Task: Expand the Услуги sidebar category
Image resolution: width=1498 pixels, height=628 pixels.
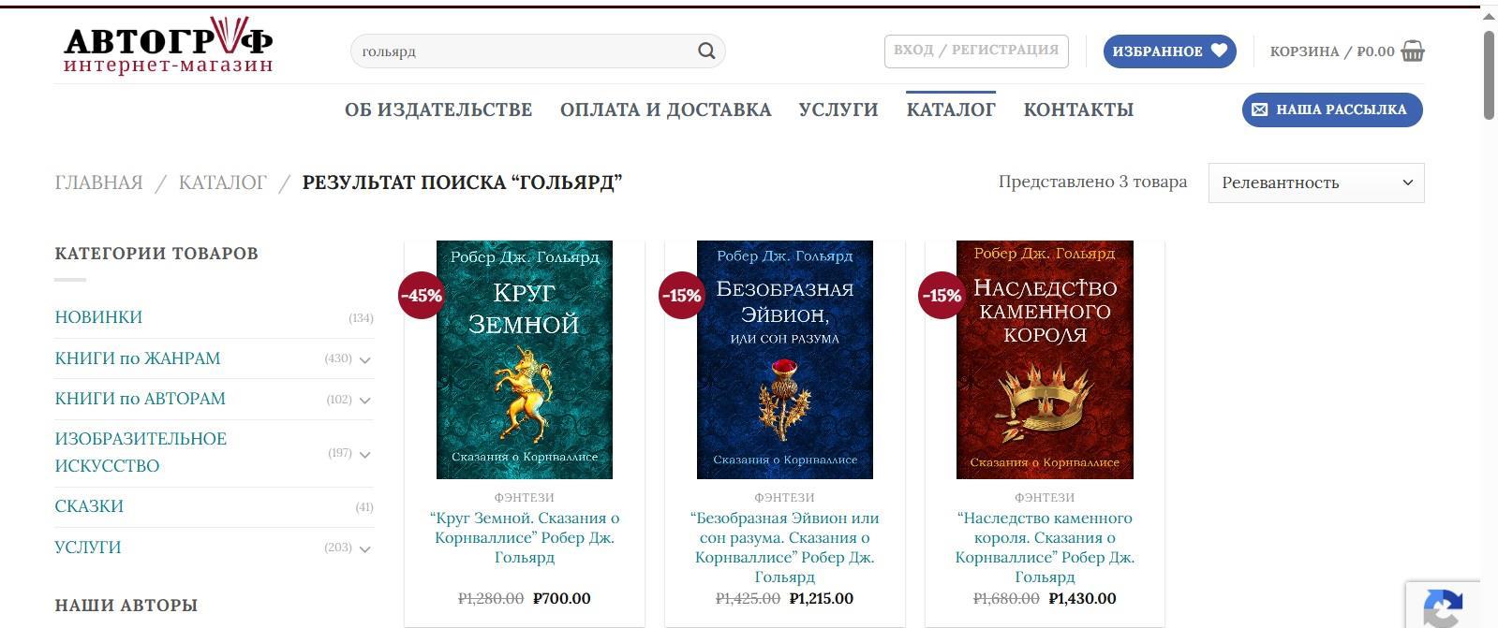Action: [x=365, y=548]
